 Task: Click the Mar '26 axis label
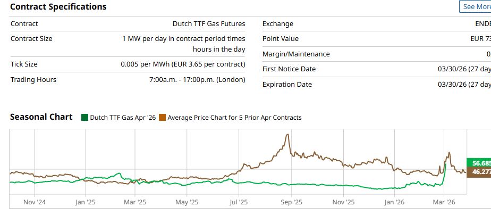[444, 202]
